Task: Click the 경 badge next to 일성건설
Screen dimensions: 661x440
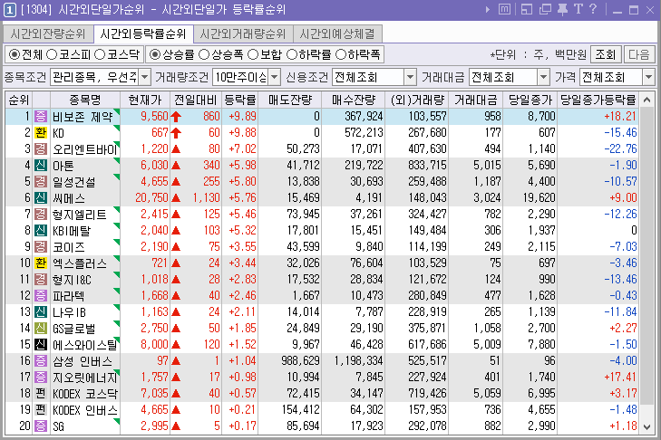Action: pos(41,181)
